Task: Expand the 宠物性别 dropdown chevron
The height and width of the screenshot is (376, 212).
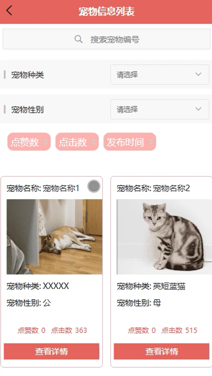Action: (198, 109)
